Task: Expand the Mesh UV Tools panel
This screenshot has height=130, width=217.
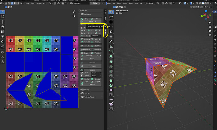Action: 91,97
